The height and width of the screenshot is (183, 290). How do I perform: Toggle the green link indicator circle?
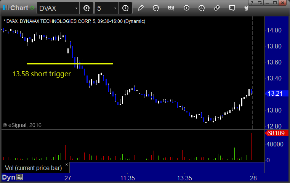point(32,8)
